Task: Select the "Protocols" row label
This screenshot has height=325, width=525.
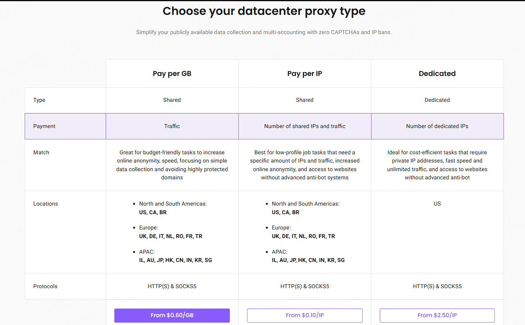Action: [x=45, y=286]
